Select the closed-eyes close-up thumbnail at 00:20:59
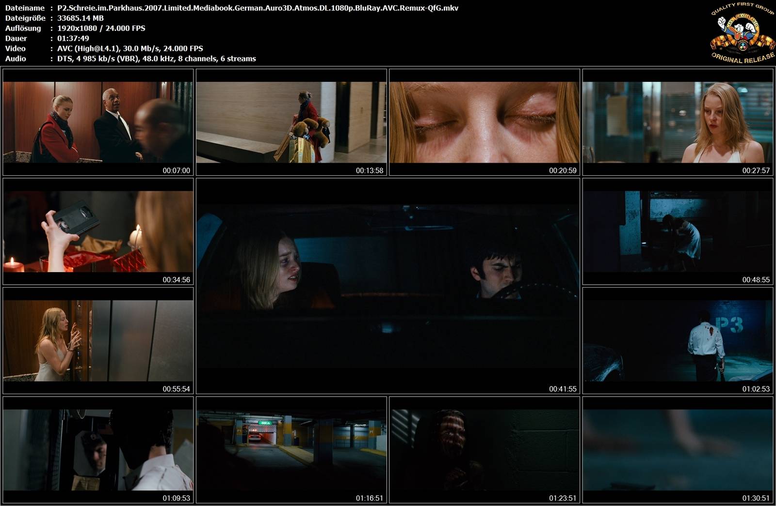 [485, 122]
